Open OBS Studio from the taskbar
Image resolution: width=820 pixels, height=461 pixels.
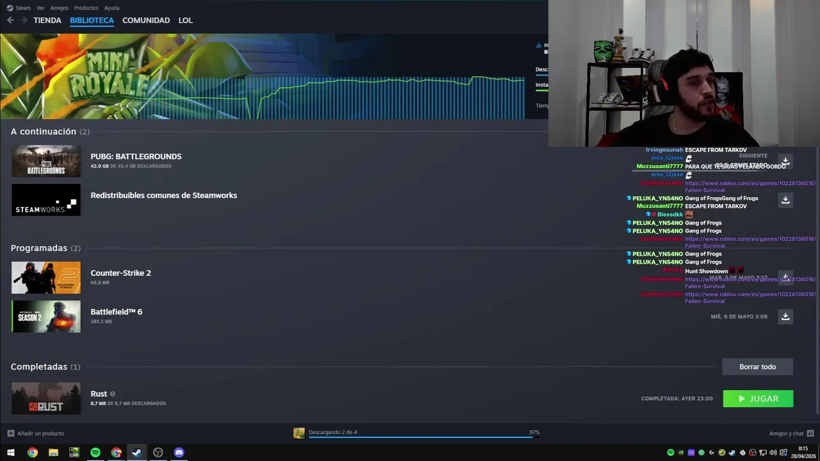click(x=158, y=453)
